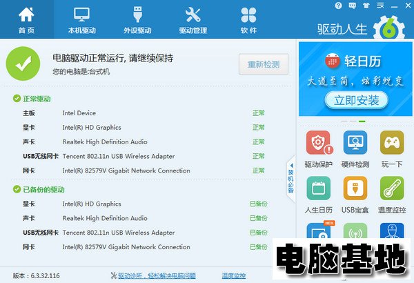Click the 正常 status of 主板 row
414x283 pixels.
tap(259, 113)
